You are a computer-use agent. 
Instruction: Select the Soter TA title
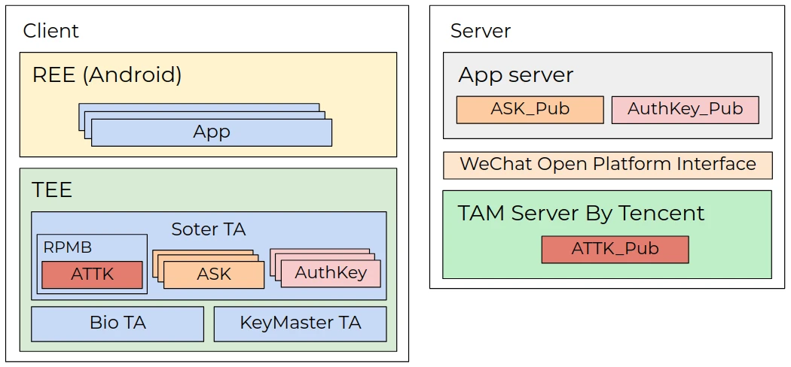[x=208, y=229]
